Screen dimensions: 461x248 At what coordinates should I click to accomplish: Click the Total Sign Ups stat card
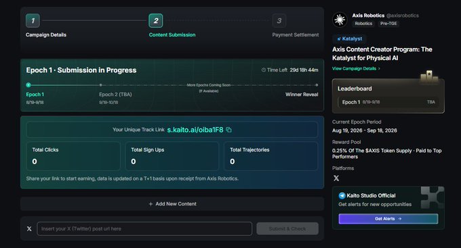(172, 156)
